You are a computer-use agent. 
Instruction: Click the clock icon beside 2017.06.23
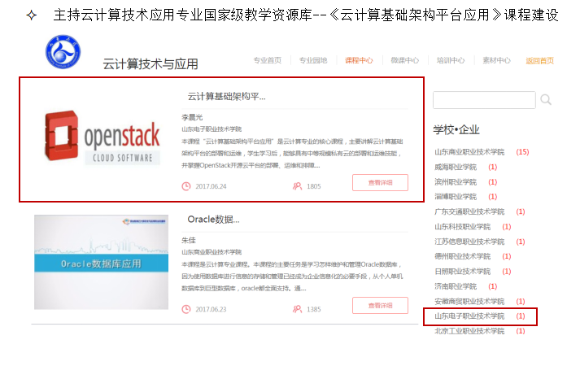(x=186, y=309)
